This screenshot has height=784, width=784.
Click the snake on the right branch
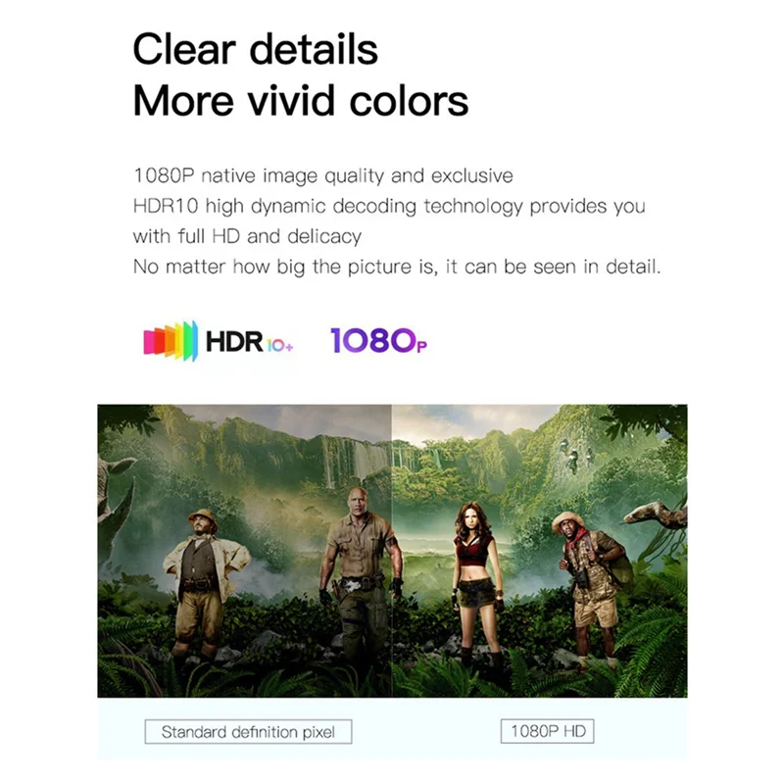[656, 514]
